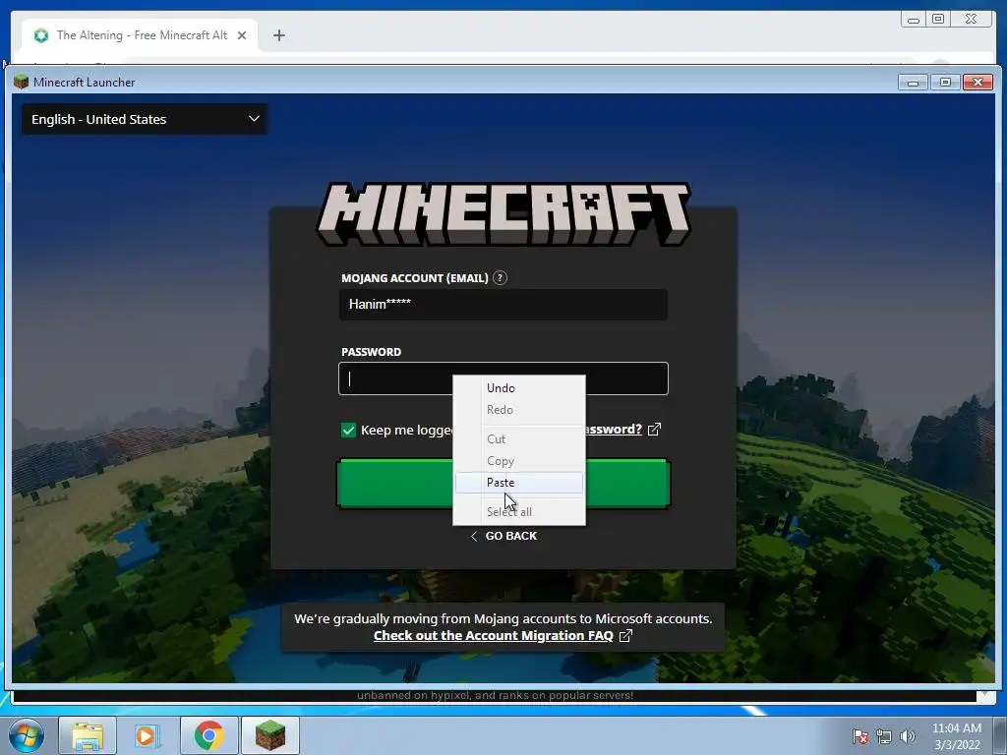Click the Mojang account email field

503,305
